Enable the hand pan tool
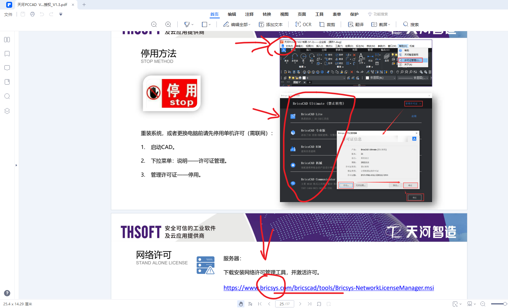This screenshot has height=308, width=508. tap(241, 304)
